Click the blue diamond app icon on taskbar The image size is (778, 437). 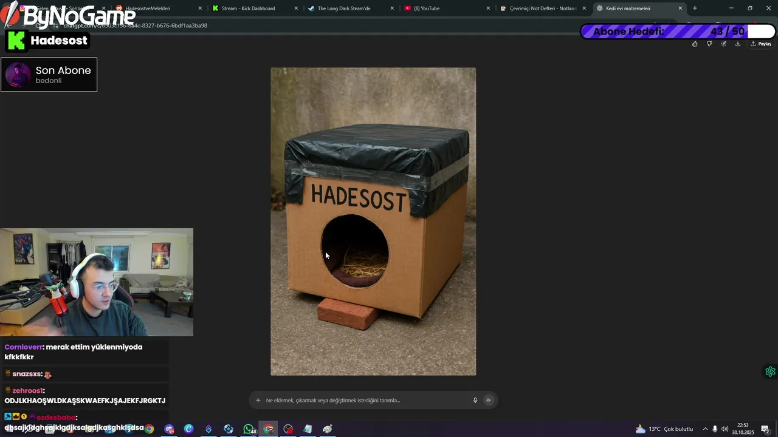(x=208, y=429)
